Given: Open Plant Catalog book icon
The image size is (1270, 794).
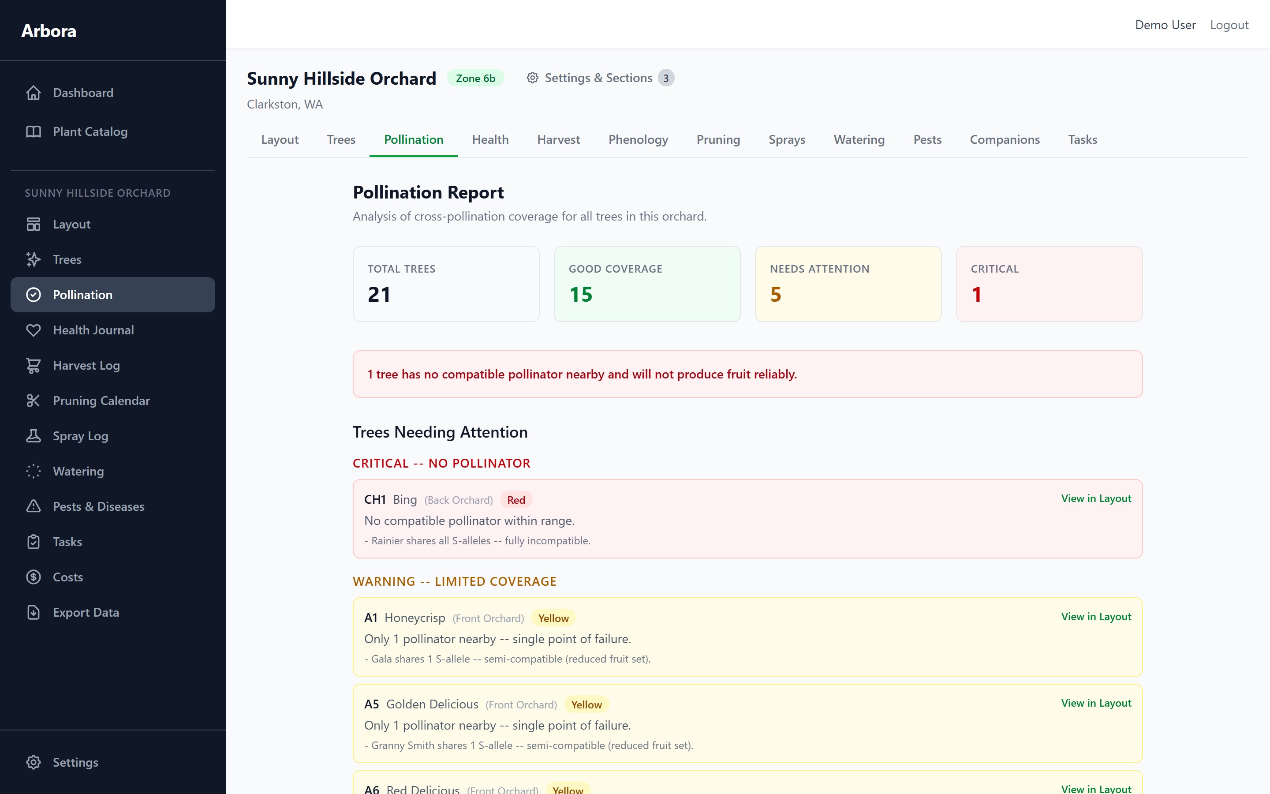Looking at the screenshot, I should [34, 132].
